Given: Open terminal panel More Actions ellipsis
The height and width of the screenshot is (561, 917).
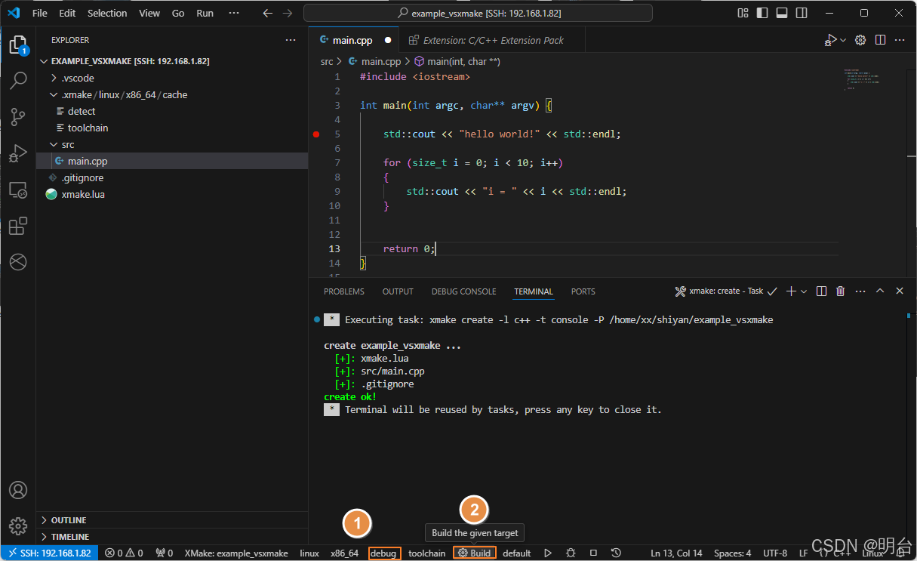Looking at the screenshot, I should tap(860, 291).
